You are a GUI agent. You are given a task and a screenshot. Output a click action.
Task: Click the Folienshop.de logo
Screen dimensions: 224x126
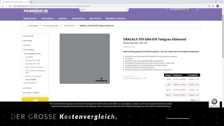click(36, 11)
